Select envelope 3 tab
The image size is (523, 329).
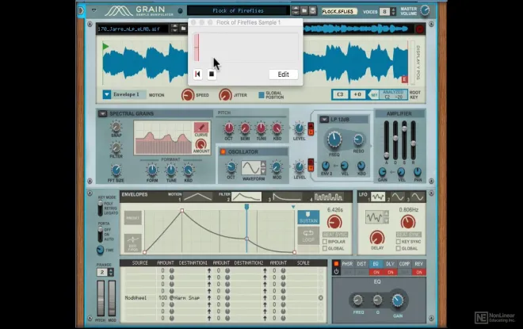[x=288, y=197]
